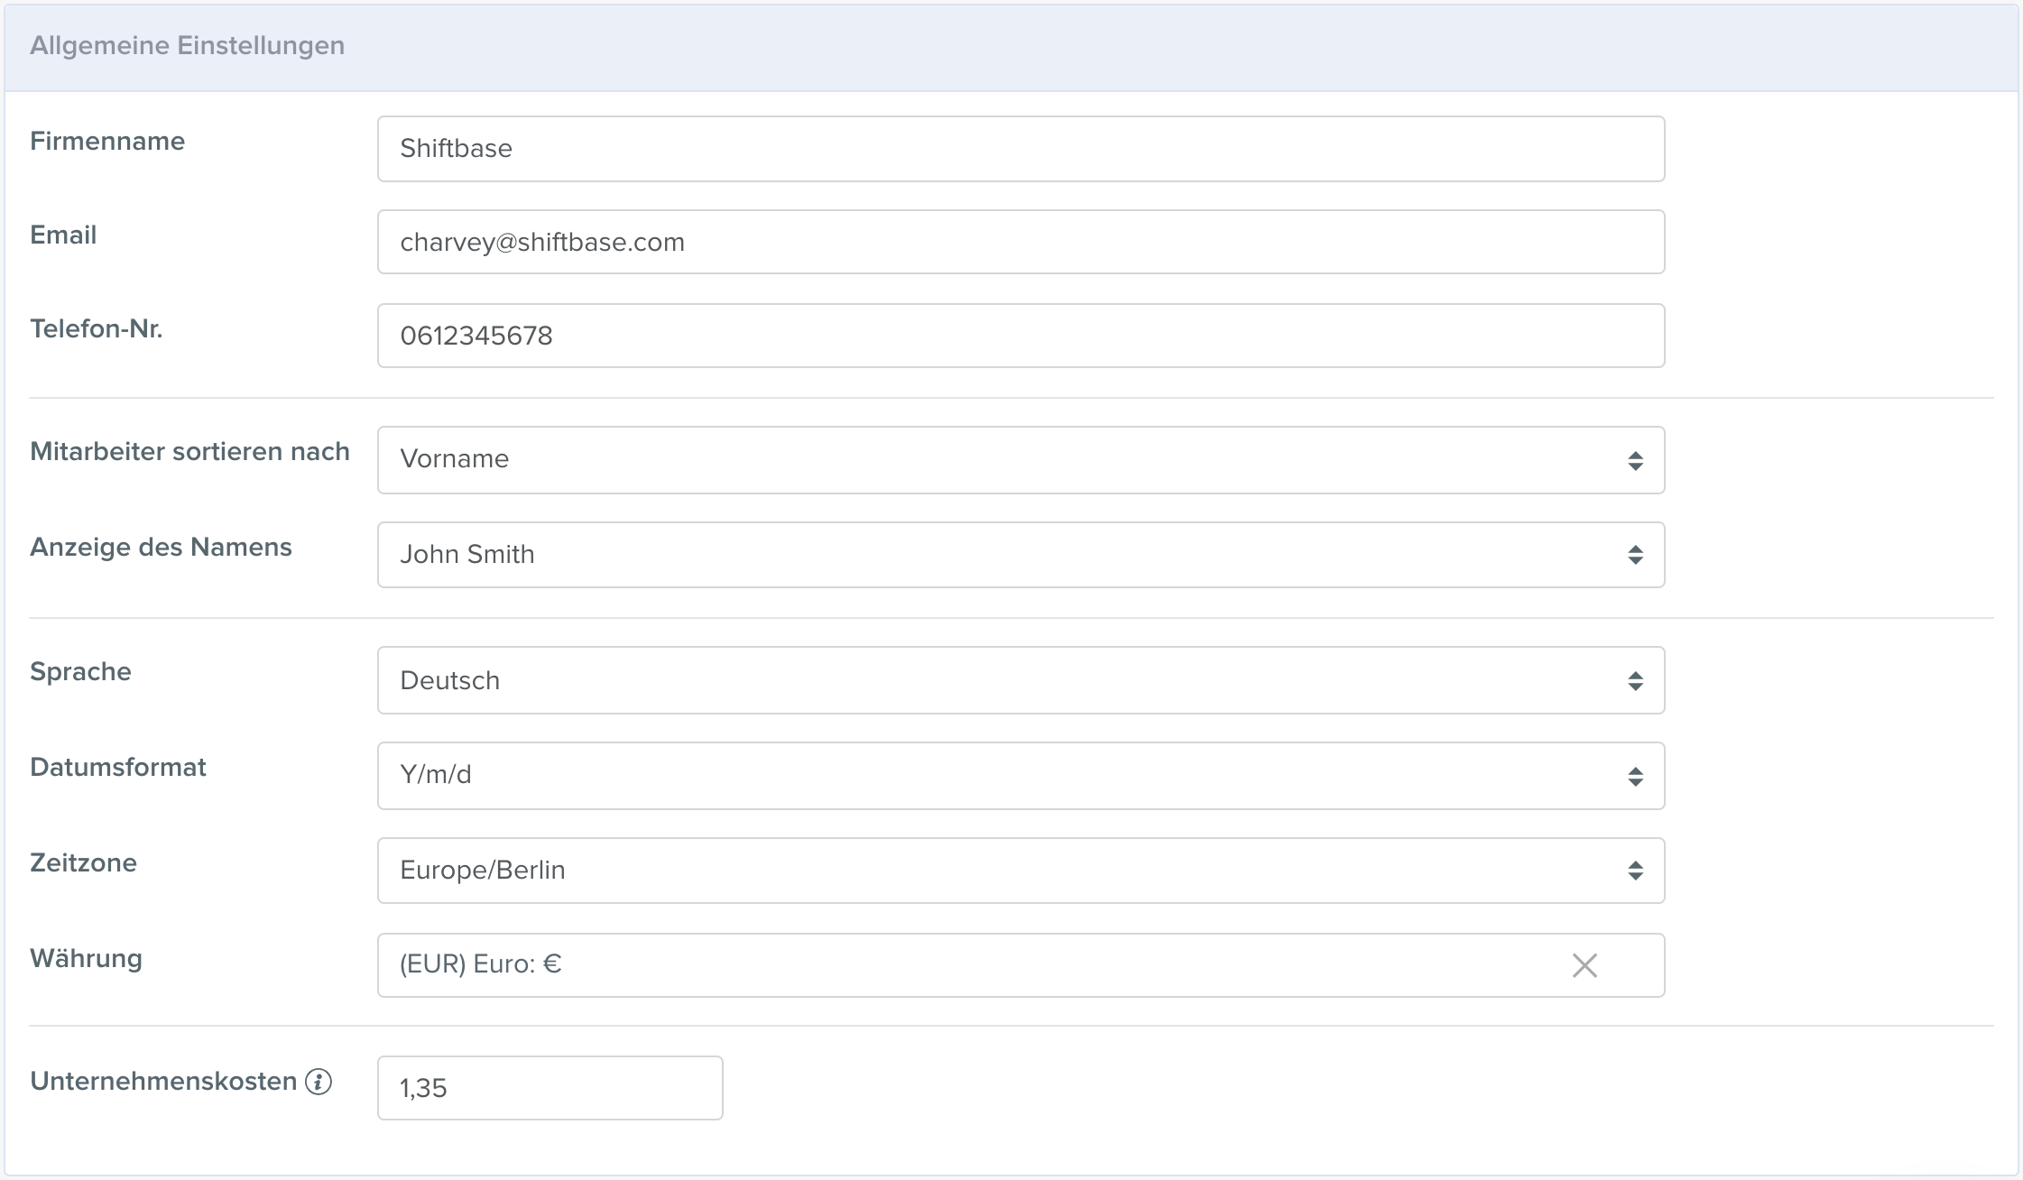Clear the Währung selection with the X icon
2023x1180 pixels.
point(1584,965)
